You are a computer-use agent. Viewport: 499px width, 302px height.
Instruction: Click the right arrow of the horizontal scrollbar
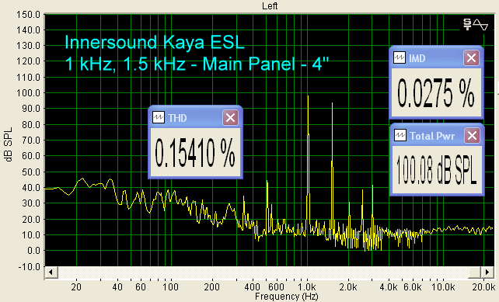coord(487,272)
